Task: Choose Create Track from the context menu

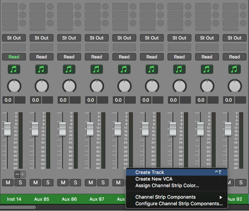Action: point(177,172)
